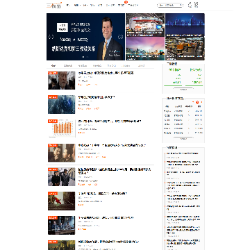Screen dimensions: 250x250
Task: Expand more link below the ranking table
Action: pos(183,139)
